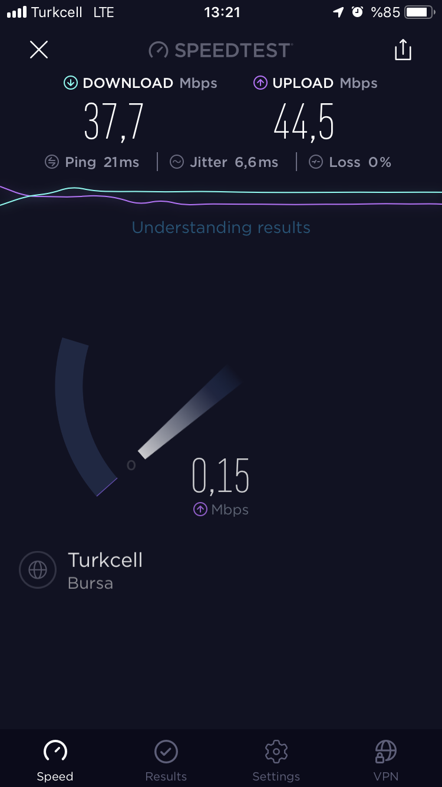Screen dimensions: 442x787
Task: Tap the battery indicator in status bar
Action: pyautogui.click(x=420, y=12)
